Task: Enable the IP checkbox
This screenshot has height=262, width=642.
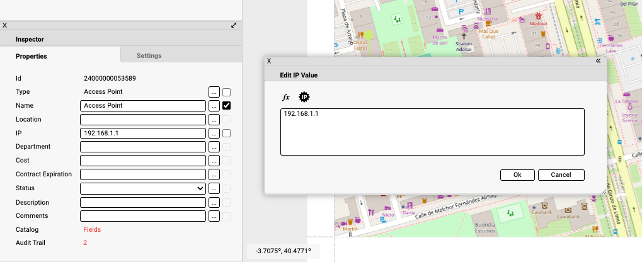Action: point(227,134)
